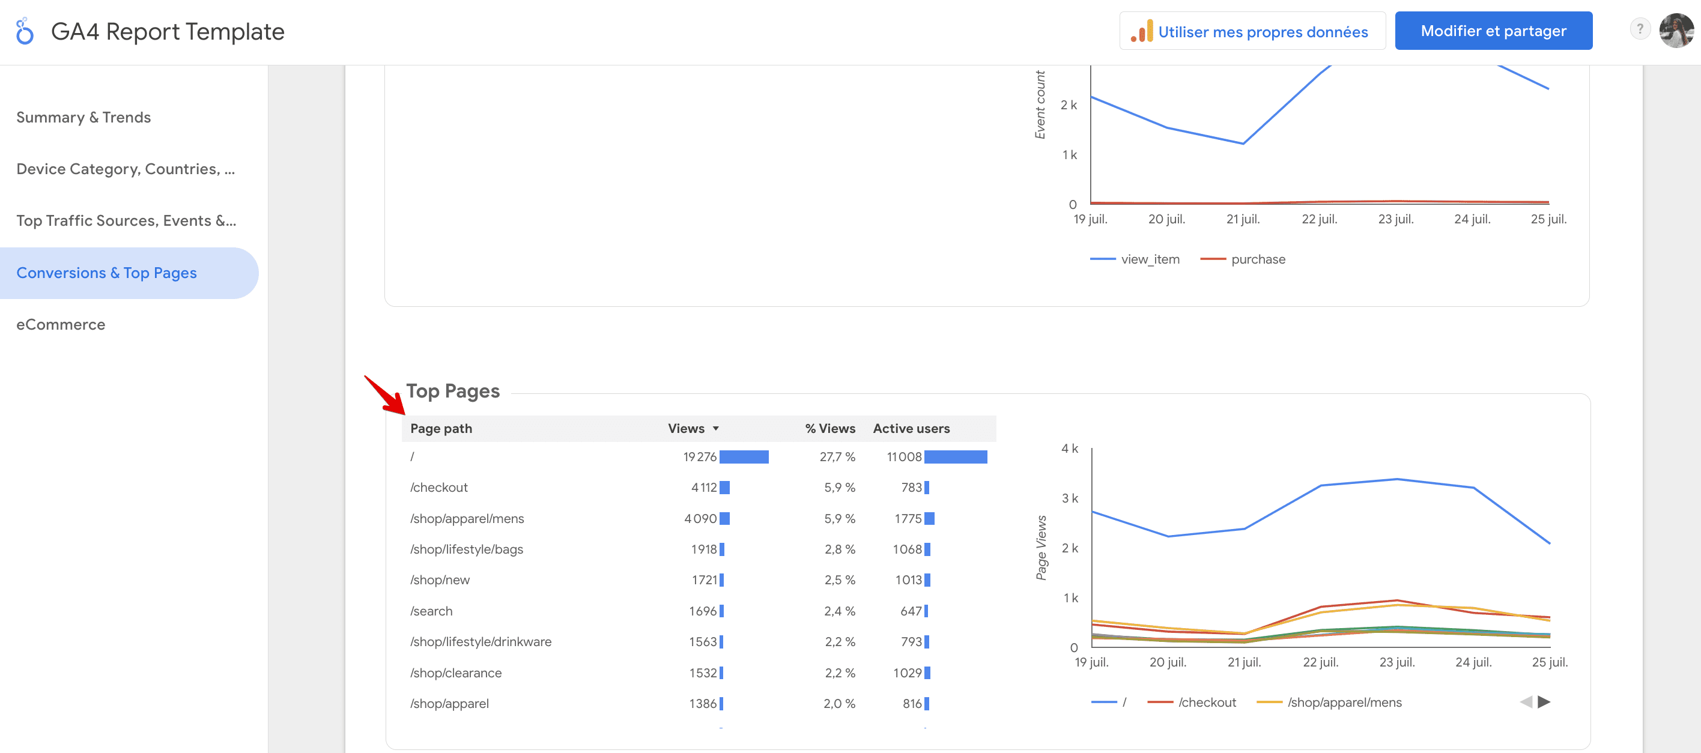This screenshot has height=753, width=1701.
Task: Click the Device Category Countries tab
Action: click(x=128, y=168)
